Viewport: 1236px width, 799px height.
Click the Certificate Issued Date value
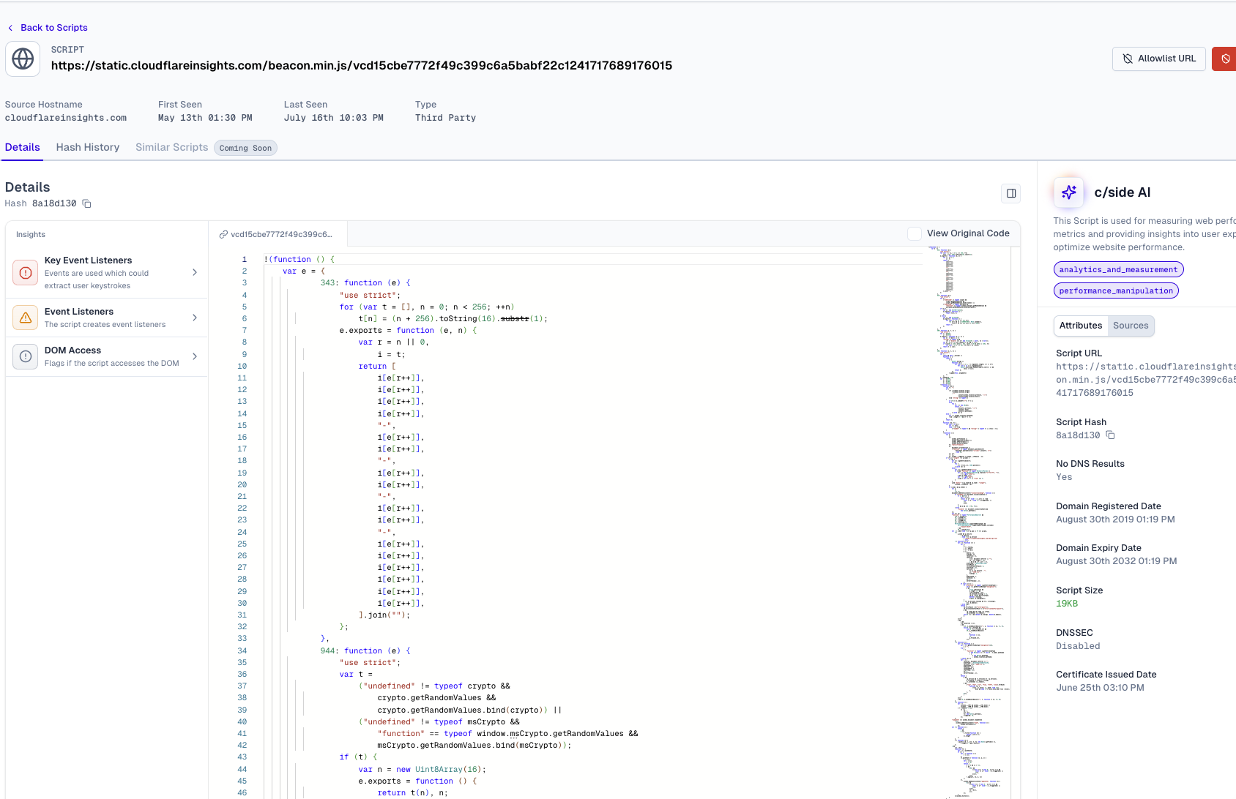(x=1100, y=688)
